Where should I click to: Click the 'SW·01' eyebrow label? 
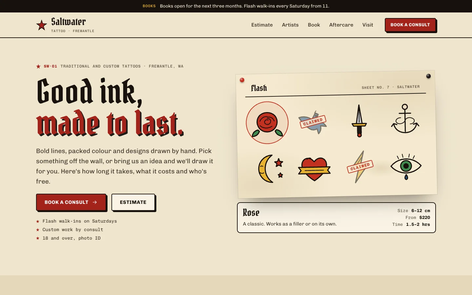point(50,66)
